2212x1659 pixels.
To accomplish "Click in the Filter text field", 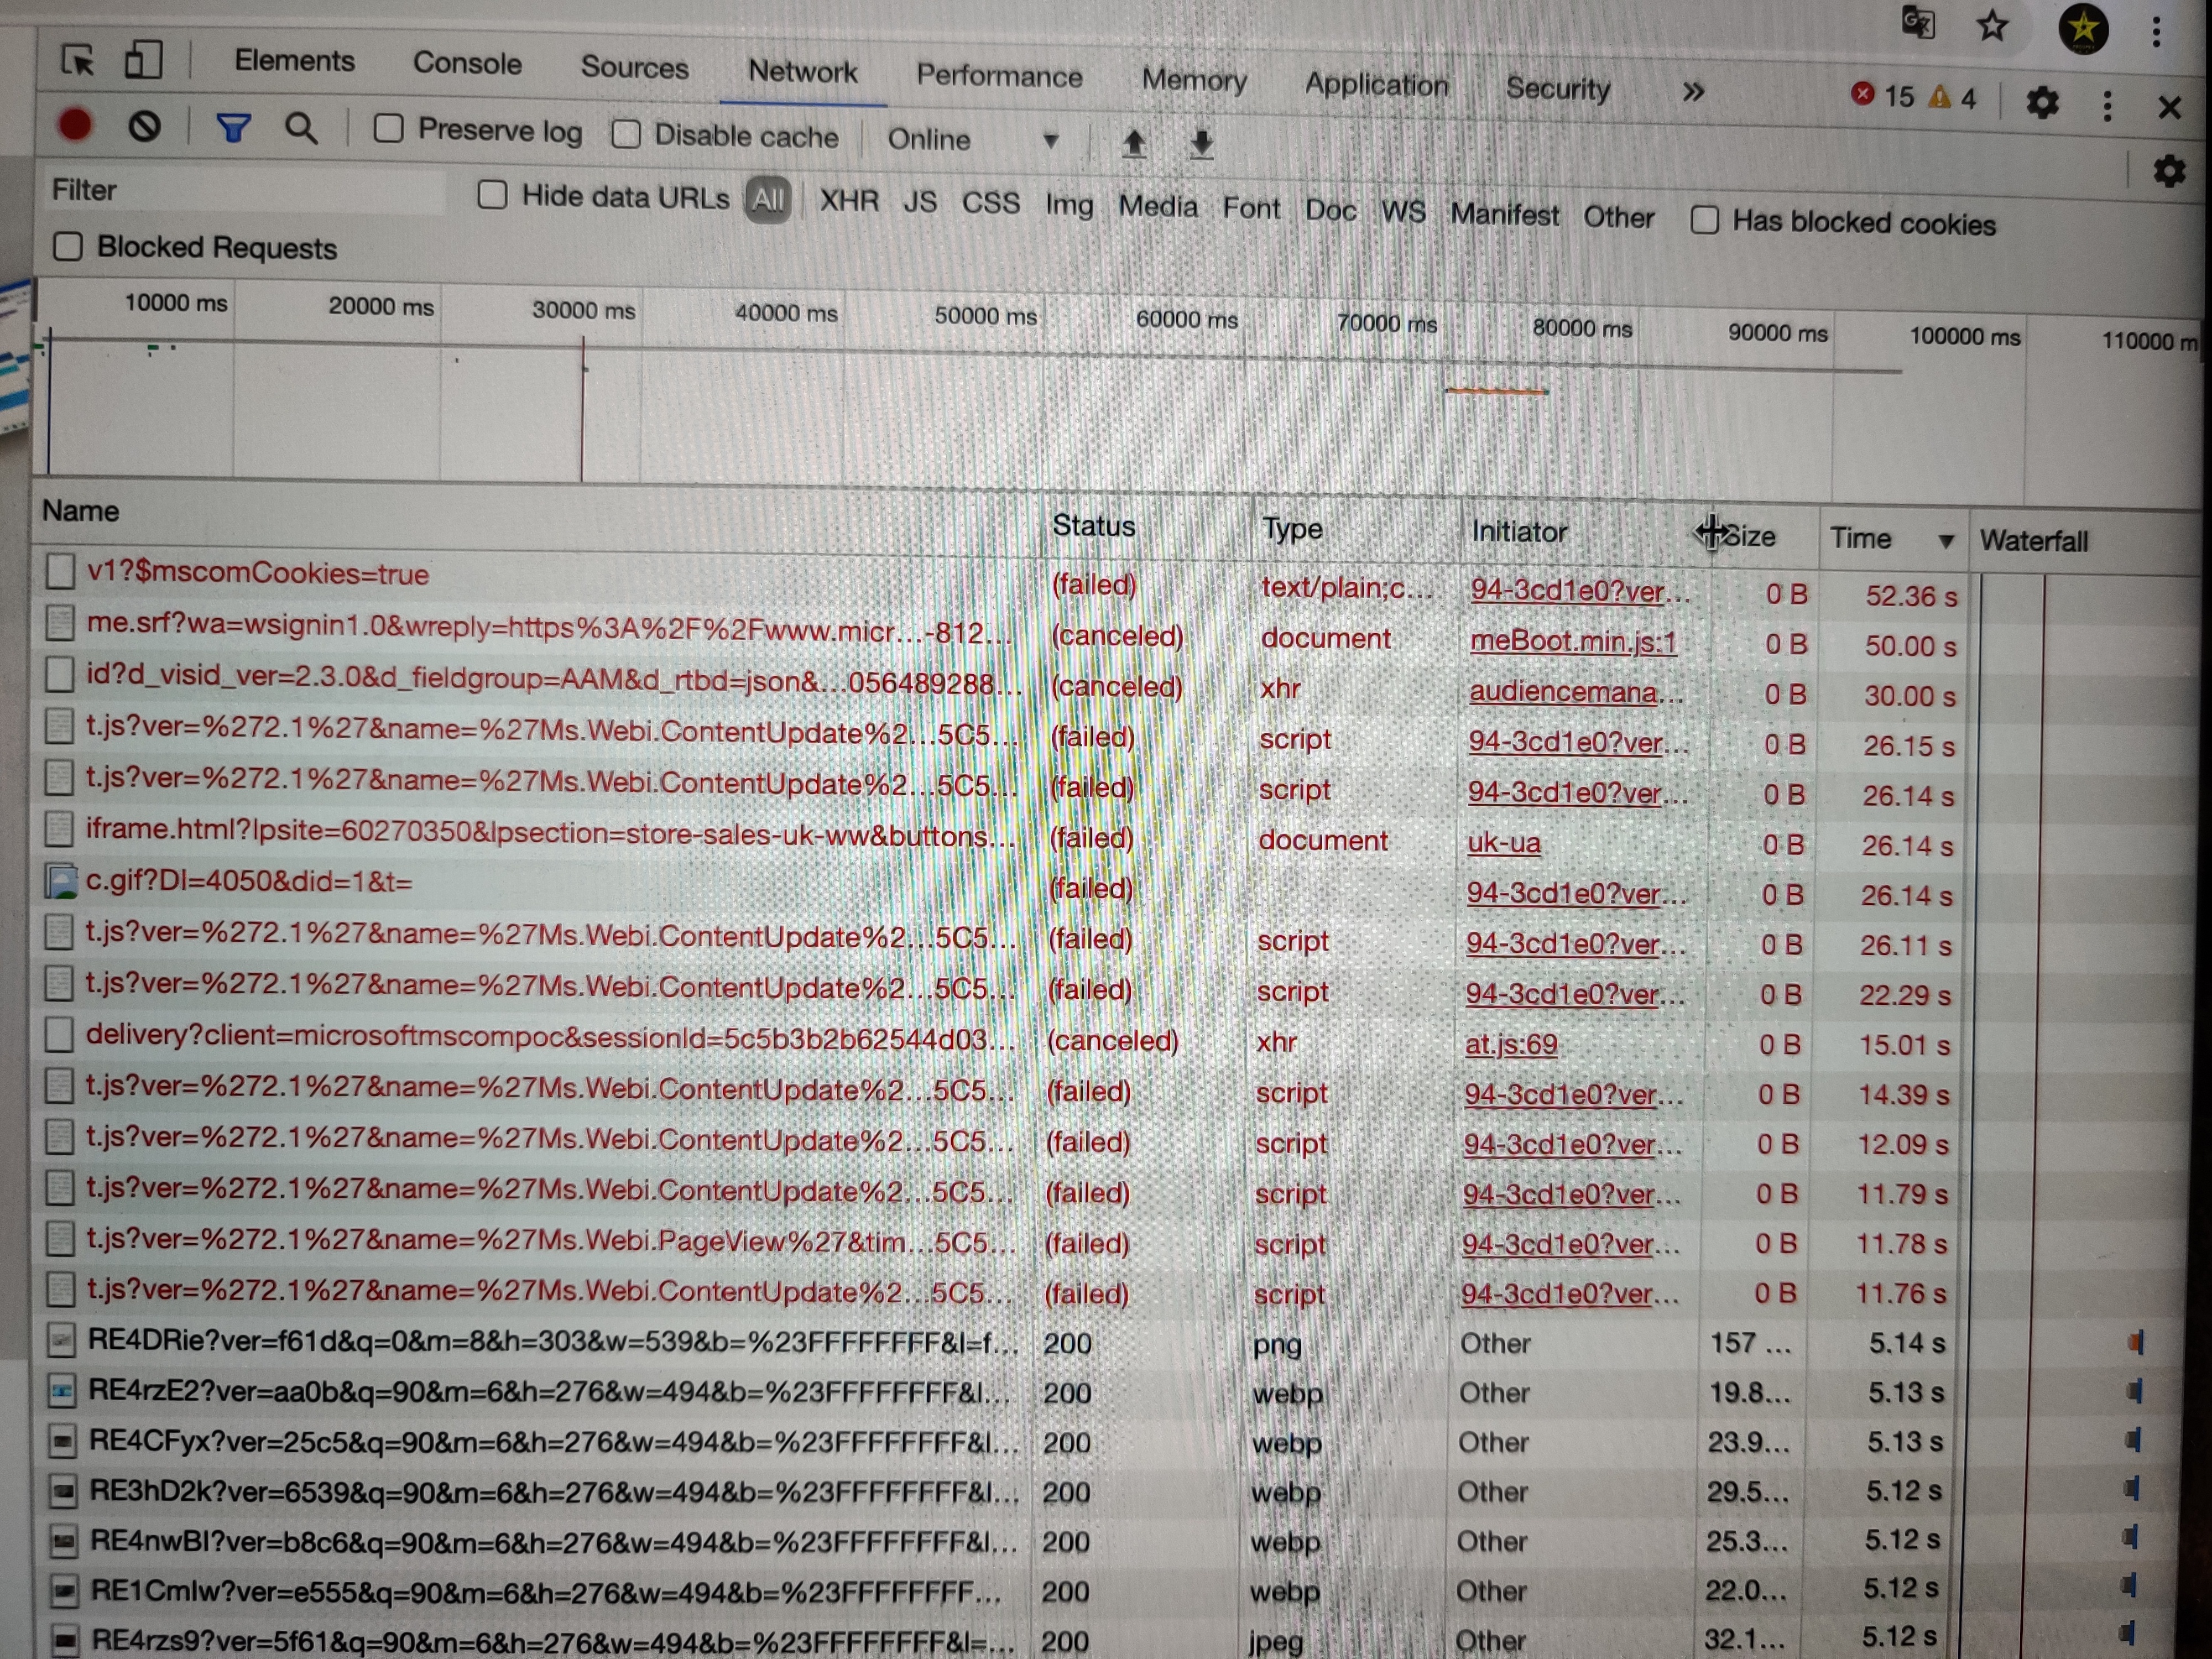I will click(x=245, y=190).
